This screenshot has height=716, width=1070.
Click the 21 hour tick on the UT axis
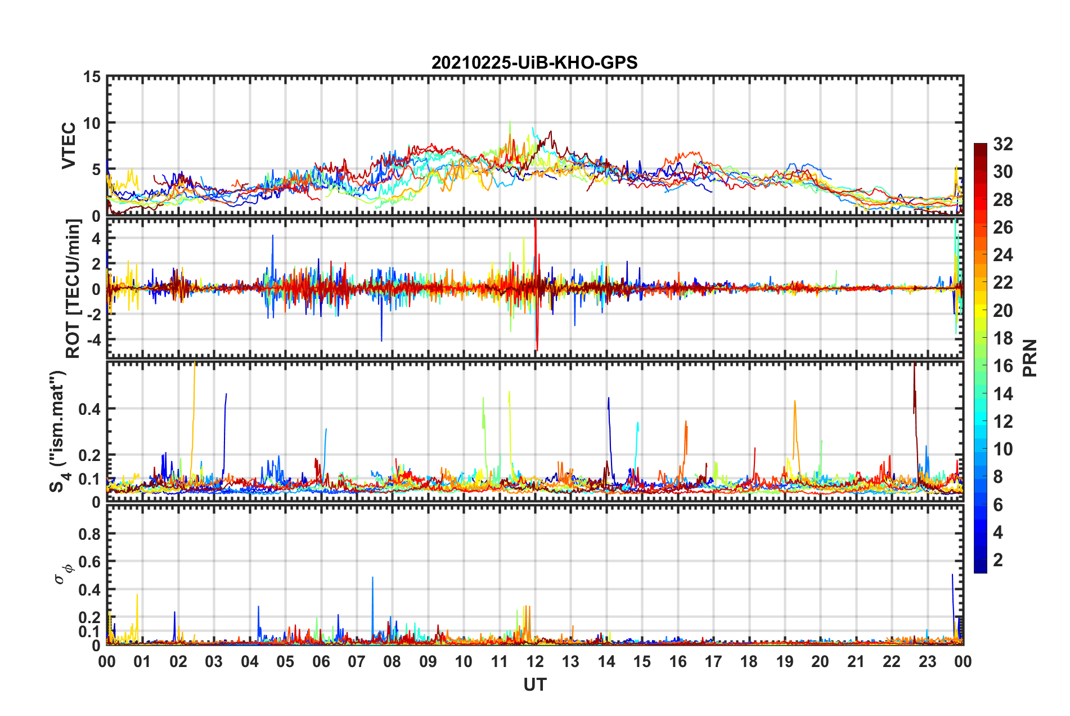[x=856, y=661]
